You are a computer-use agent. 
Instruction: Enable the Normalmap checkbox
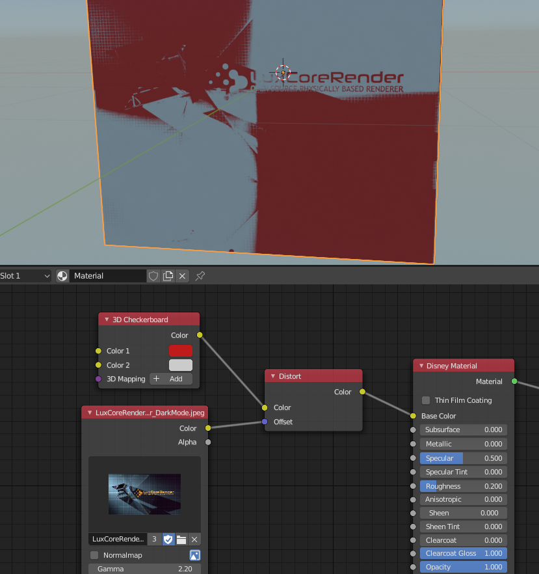94,555
